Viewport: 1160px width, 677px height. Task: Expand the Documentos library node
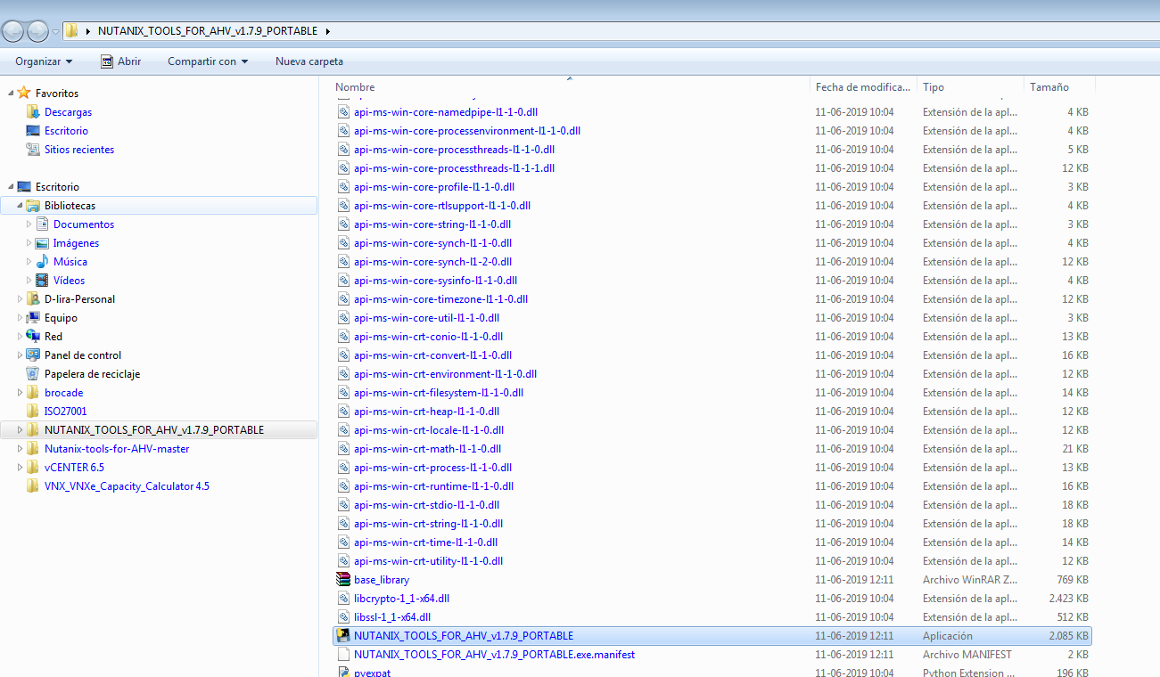pos(29,224)
